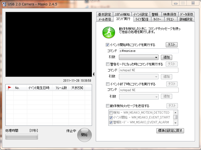201x150 pixels.
Task: Start detection with the round 開始 button
Action: point(84,135)
